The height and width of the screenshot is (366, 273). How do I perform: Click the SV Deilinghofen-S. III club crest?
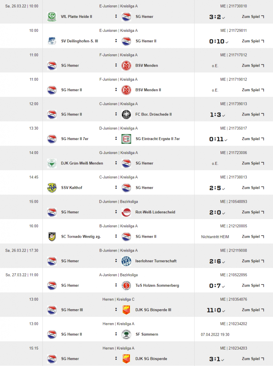tap(52, 41)
